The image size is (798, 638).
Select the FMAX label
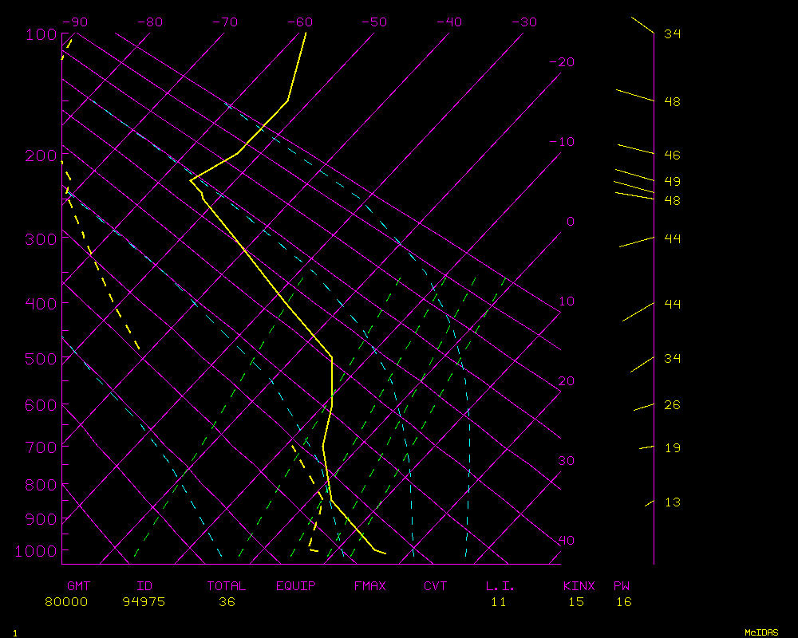click(370, 586)
